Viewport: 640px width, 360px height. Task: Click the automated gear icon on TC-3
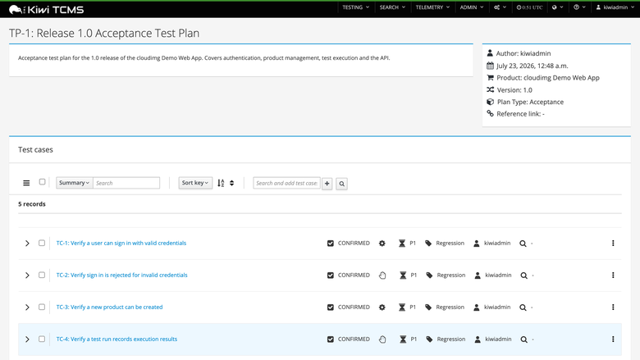[x=382, y=308]
